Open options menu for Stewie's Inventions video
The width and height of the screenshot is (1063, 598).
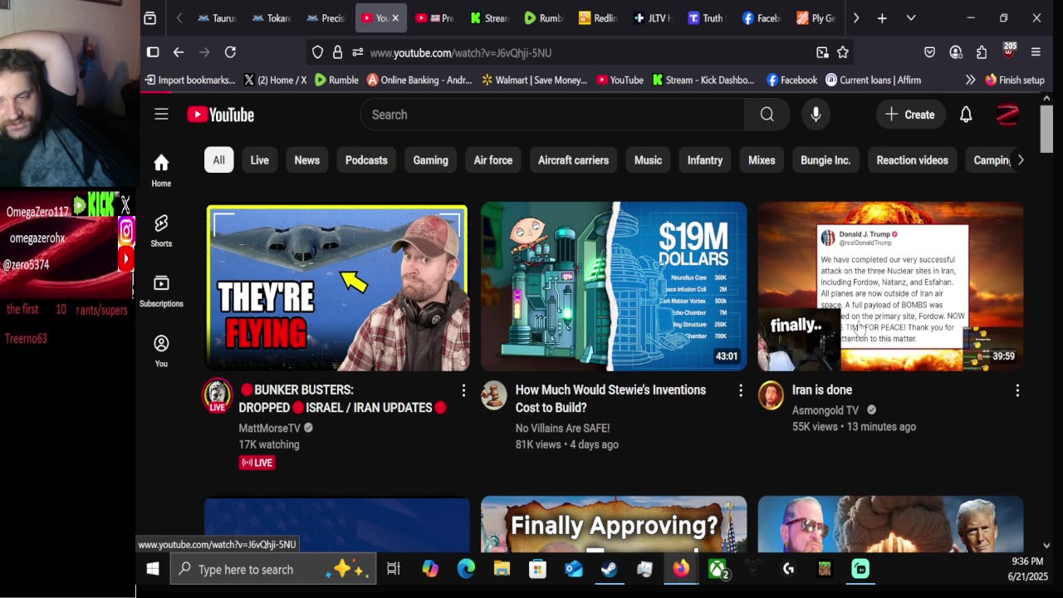click(741, 390)
